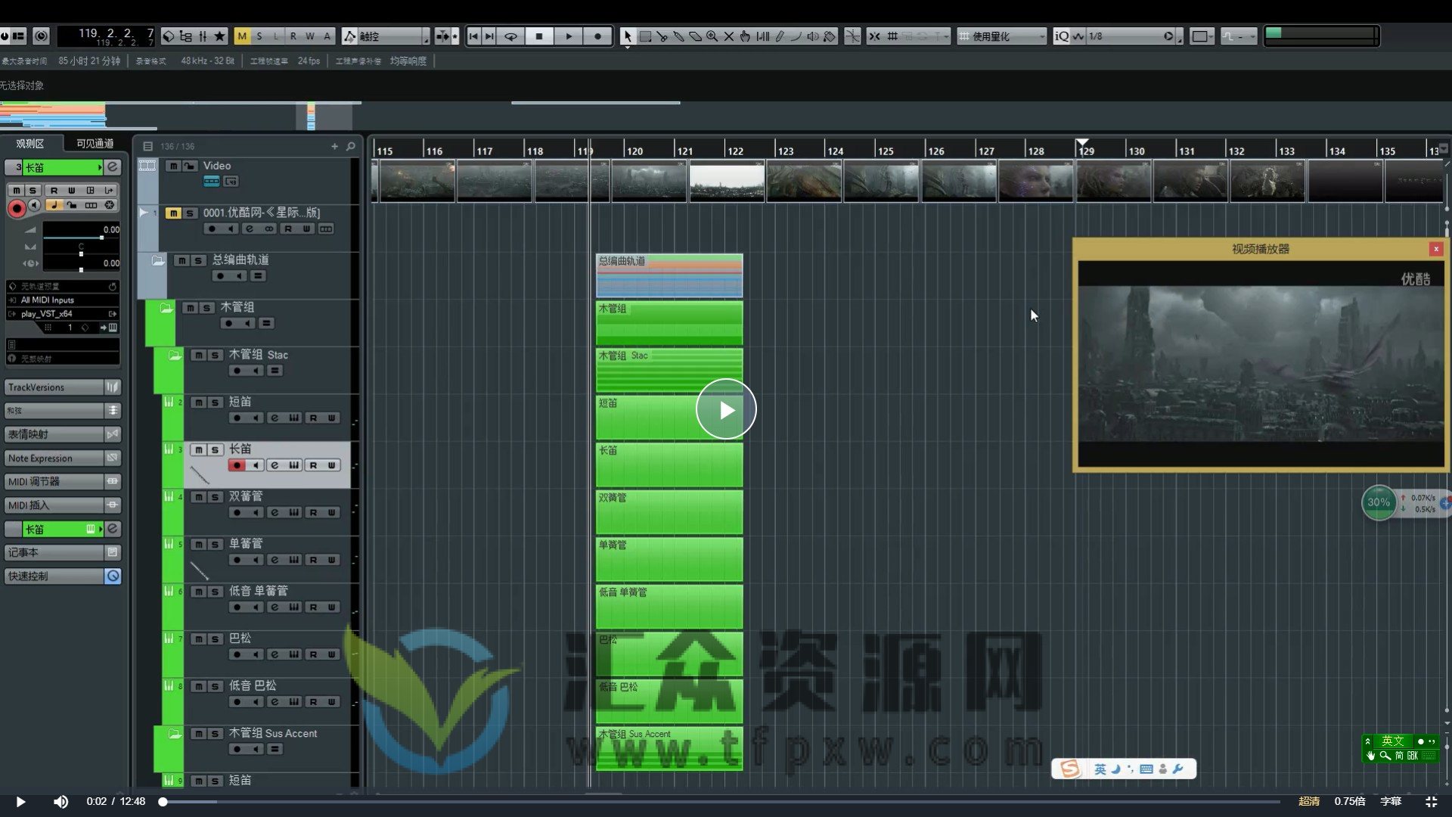Solo the 短笛 track number 2
This screenshot has height=817, width=1452.
215,402
